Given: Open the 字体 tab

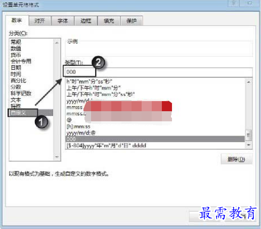Looking at the screenshot, I should coord(63,21).
